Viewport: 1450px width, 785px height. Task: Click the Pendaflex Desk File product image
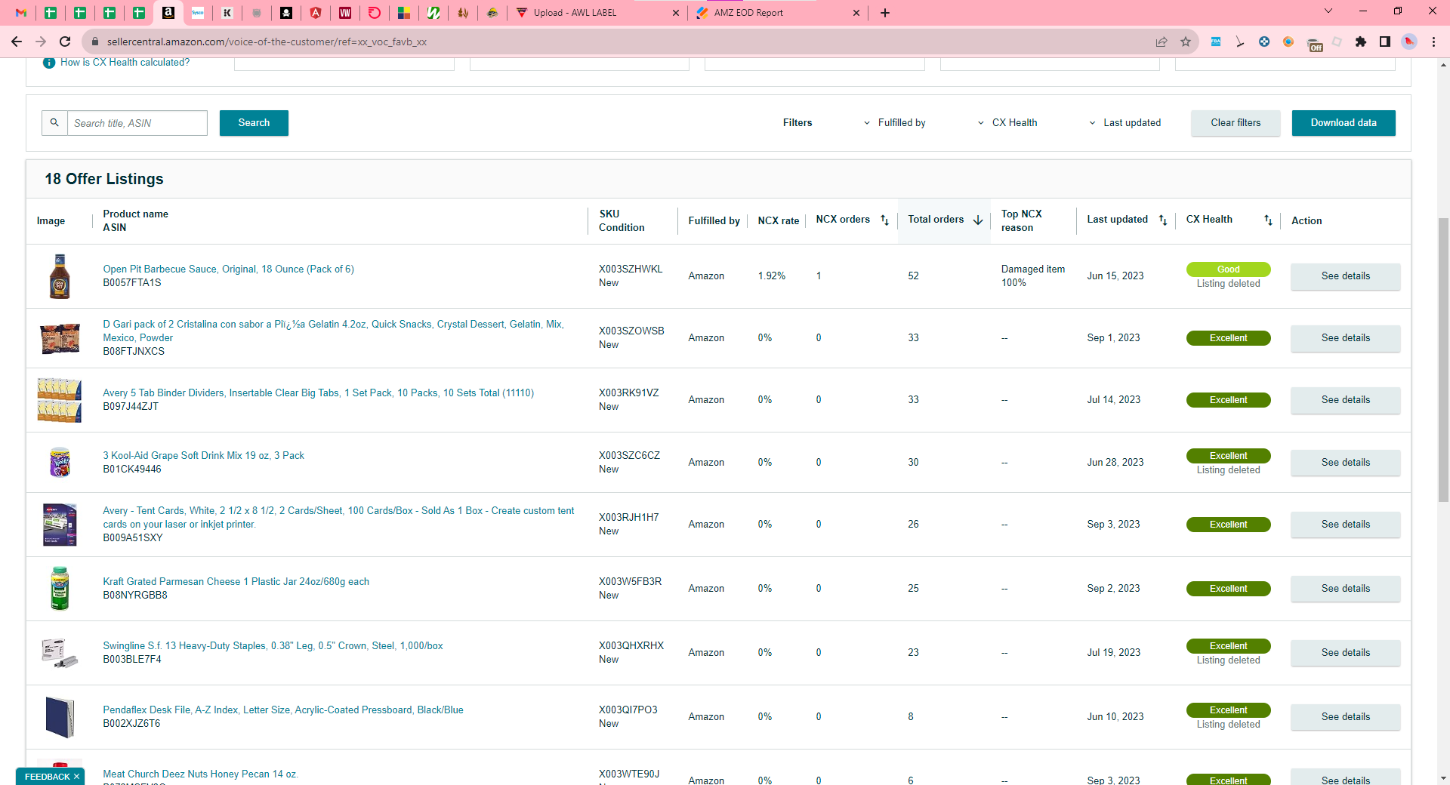point(60,717)
